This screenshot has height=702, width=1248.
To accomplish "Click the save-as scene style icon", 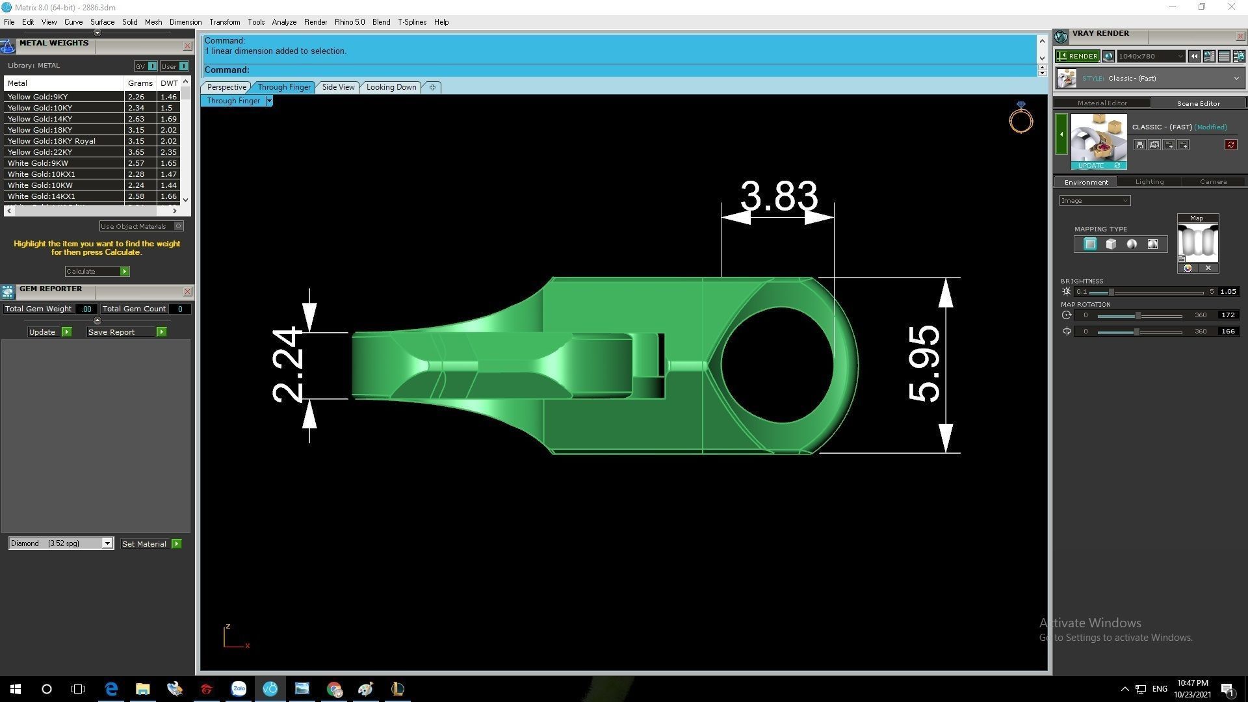I will coord(1154,145).
